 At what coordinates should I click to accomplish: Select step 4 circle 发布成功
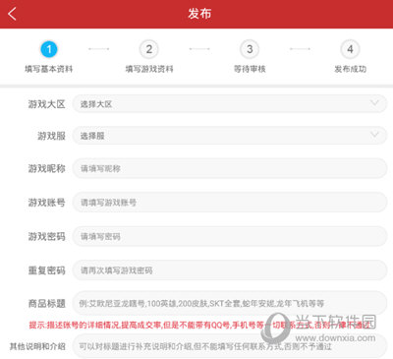350,49
